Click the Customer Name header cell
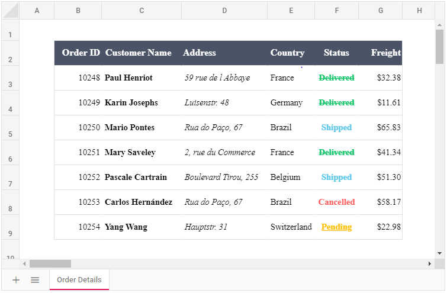447x293 pixels. pyautogui.click(x=139, y=53)
